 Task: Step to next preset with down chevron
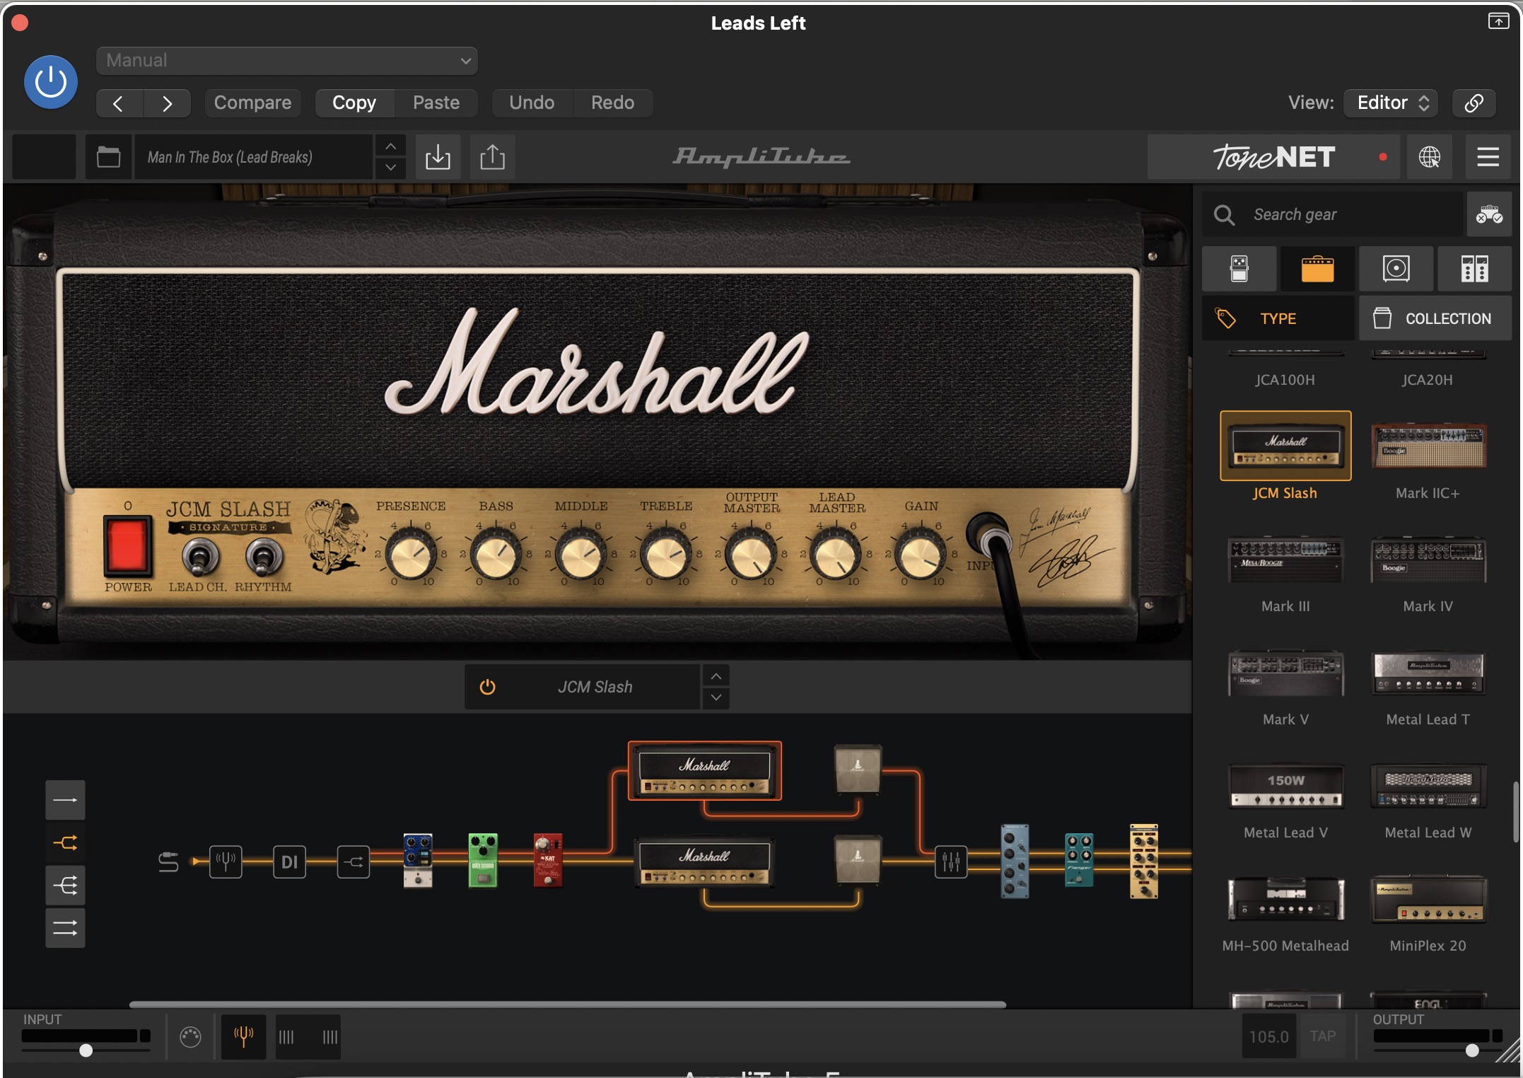point(390,168)
